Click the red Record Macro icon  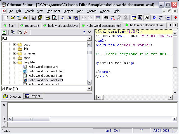pos(176,18)
